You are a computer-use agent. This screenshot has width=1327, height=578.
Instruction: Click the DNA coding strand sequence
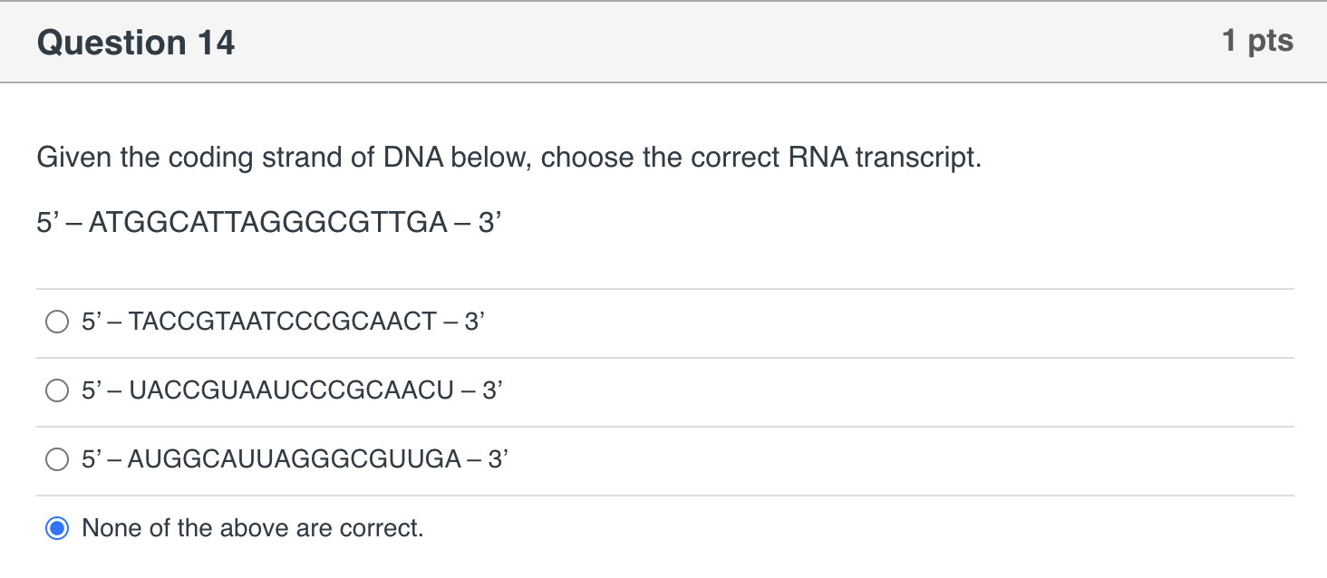click(266, 221)
